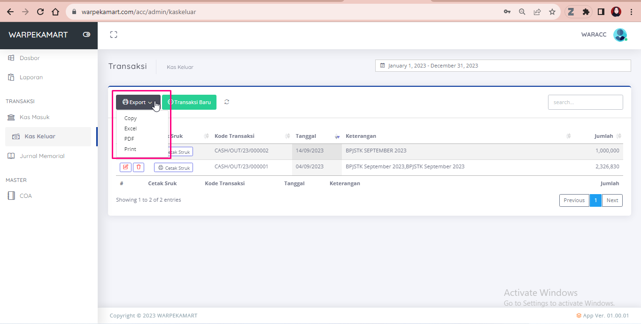
Task: Go to Next page
Action: click(x=612, y=200)
